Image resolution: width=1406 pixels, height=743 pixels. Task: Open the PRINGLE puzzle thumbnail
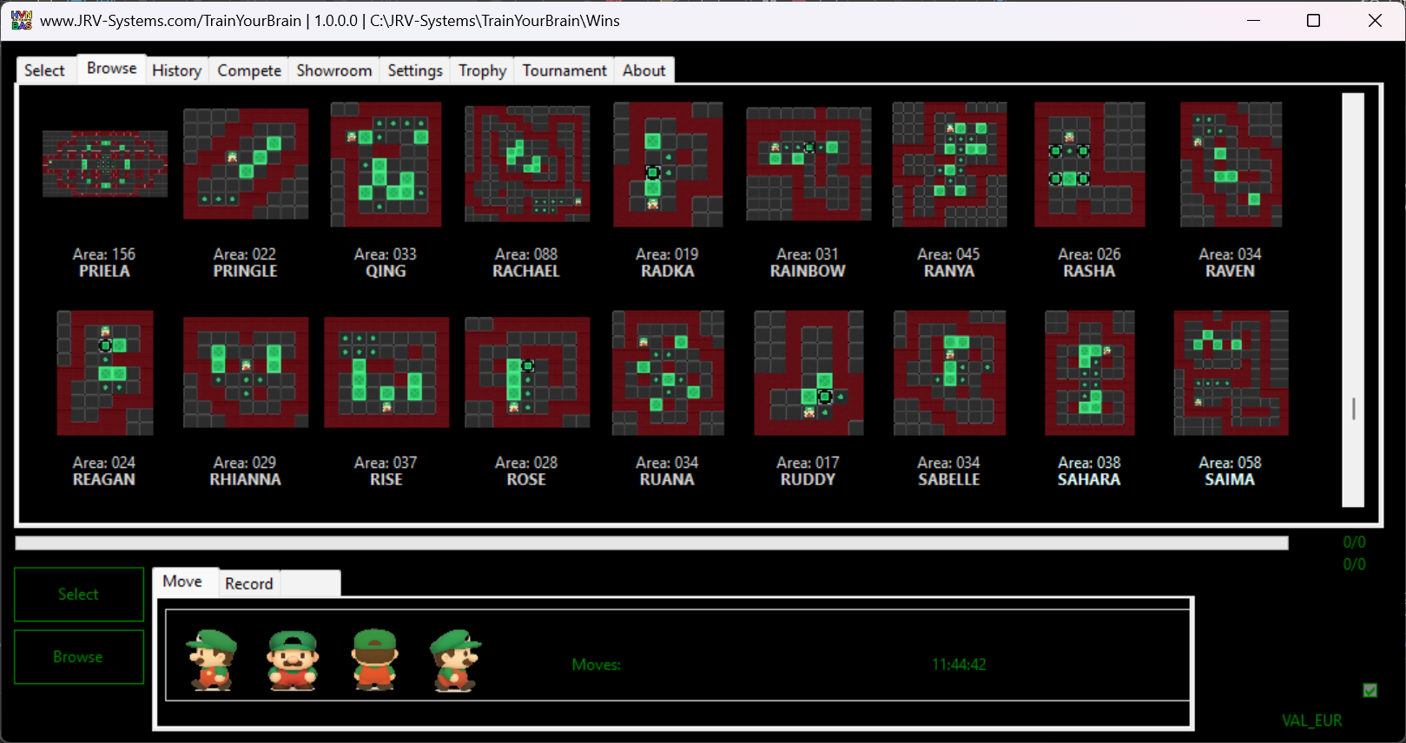(x=246, y=164)
